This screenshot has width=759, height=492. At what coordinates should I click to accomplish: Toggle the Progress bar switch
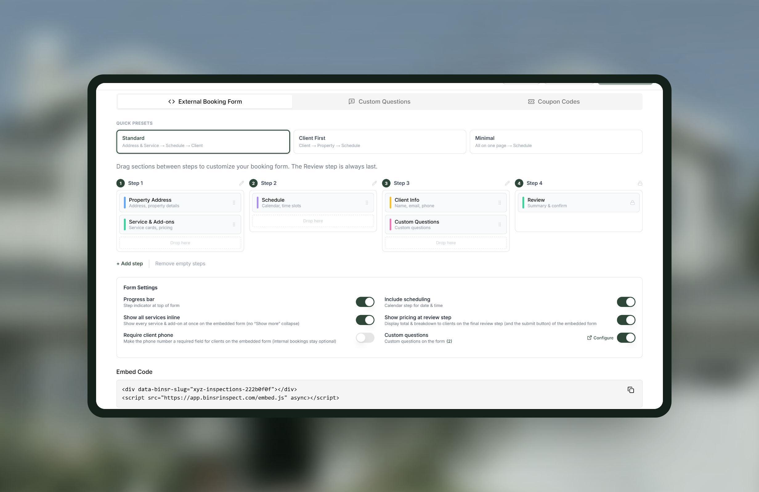(365, 302)
